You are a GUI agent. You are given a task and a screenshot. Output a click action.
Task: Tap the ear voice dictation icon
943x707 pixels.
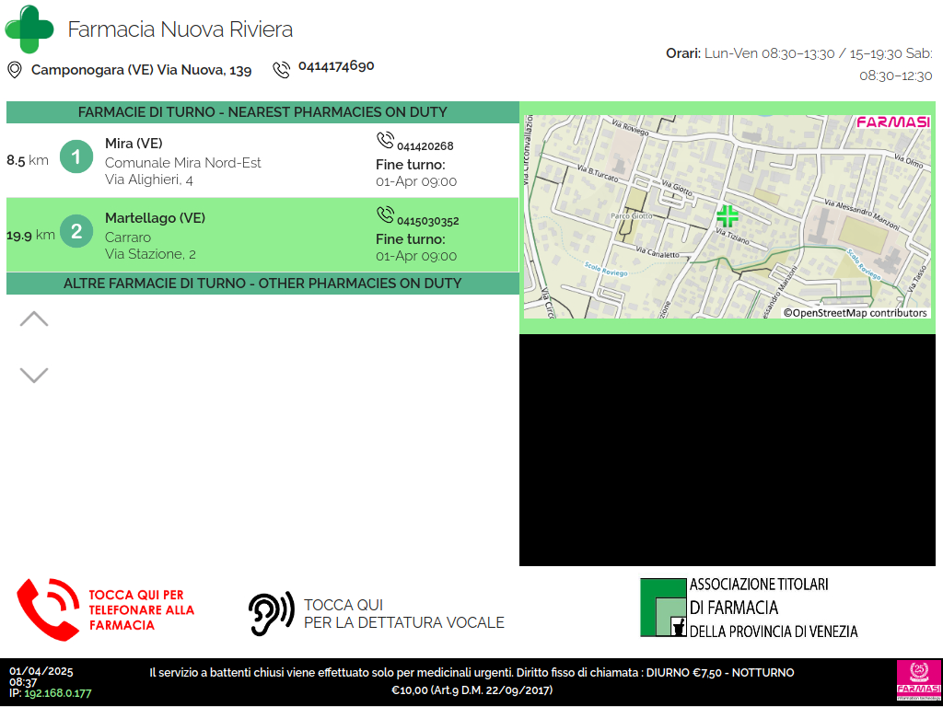[x=271, y=613]
